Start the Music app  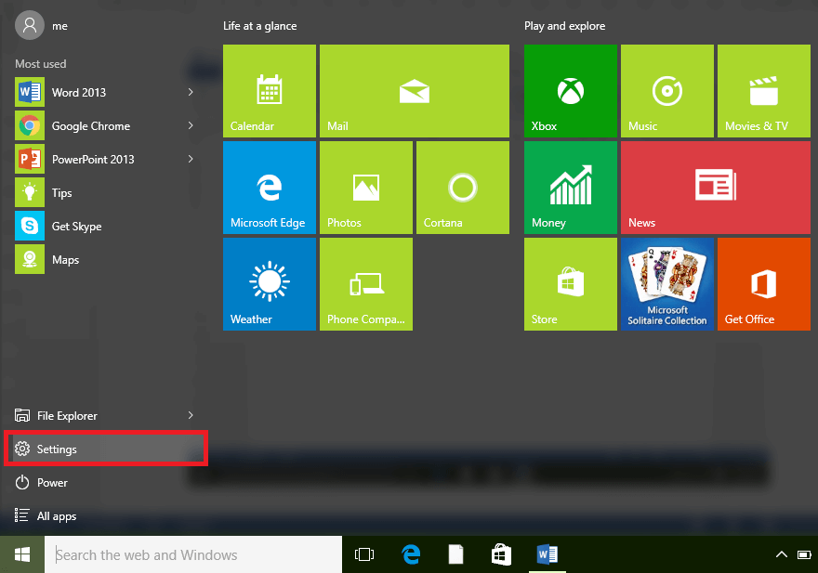pos(666,90)
